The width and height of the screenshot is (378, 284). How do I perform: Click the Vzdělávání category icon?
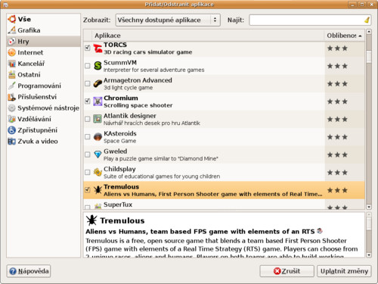[12, 119]
